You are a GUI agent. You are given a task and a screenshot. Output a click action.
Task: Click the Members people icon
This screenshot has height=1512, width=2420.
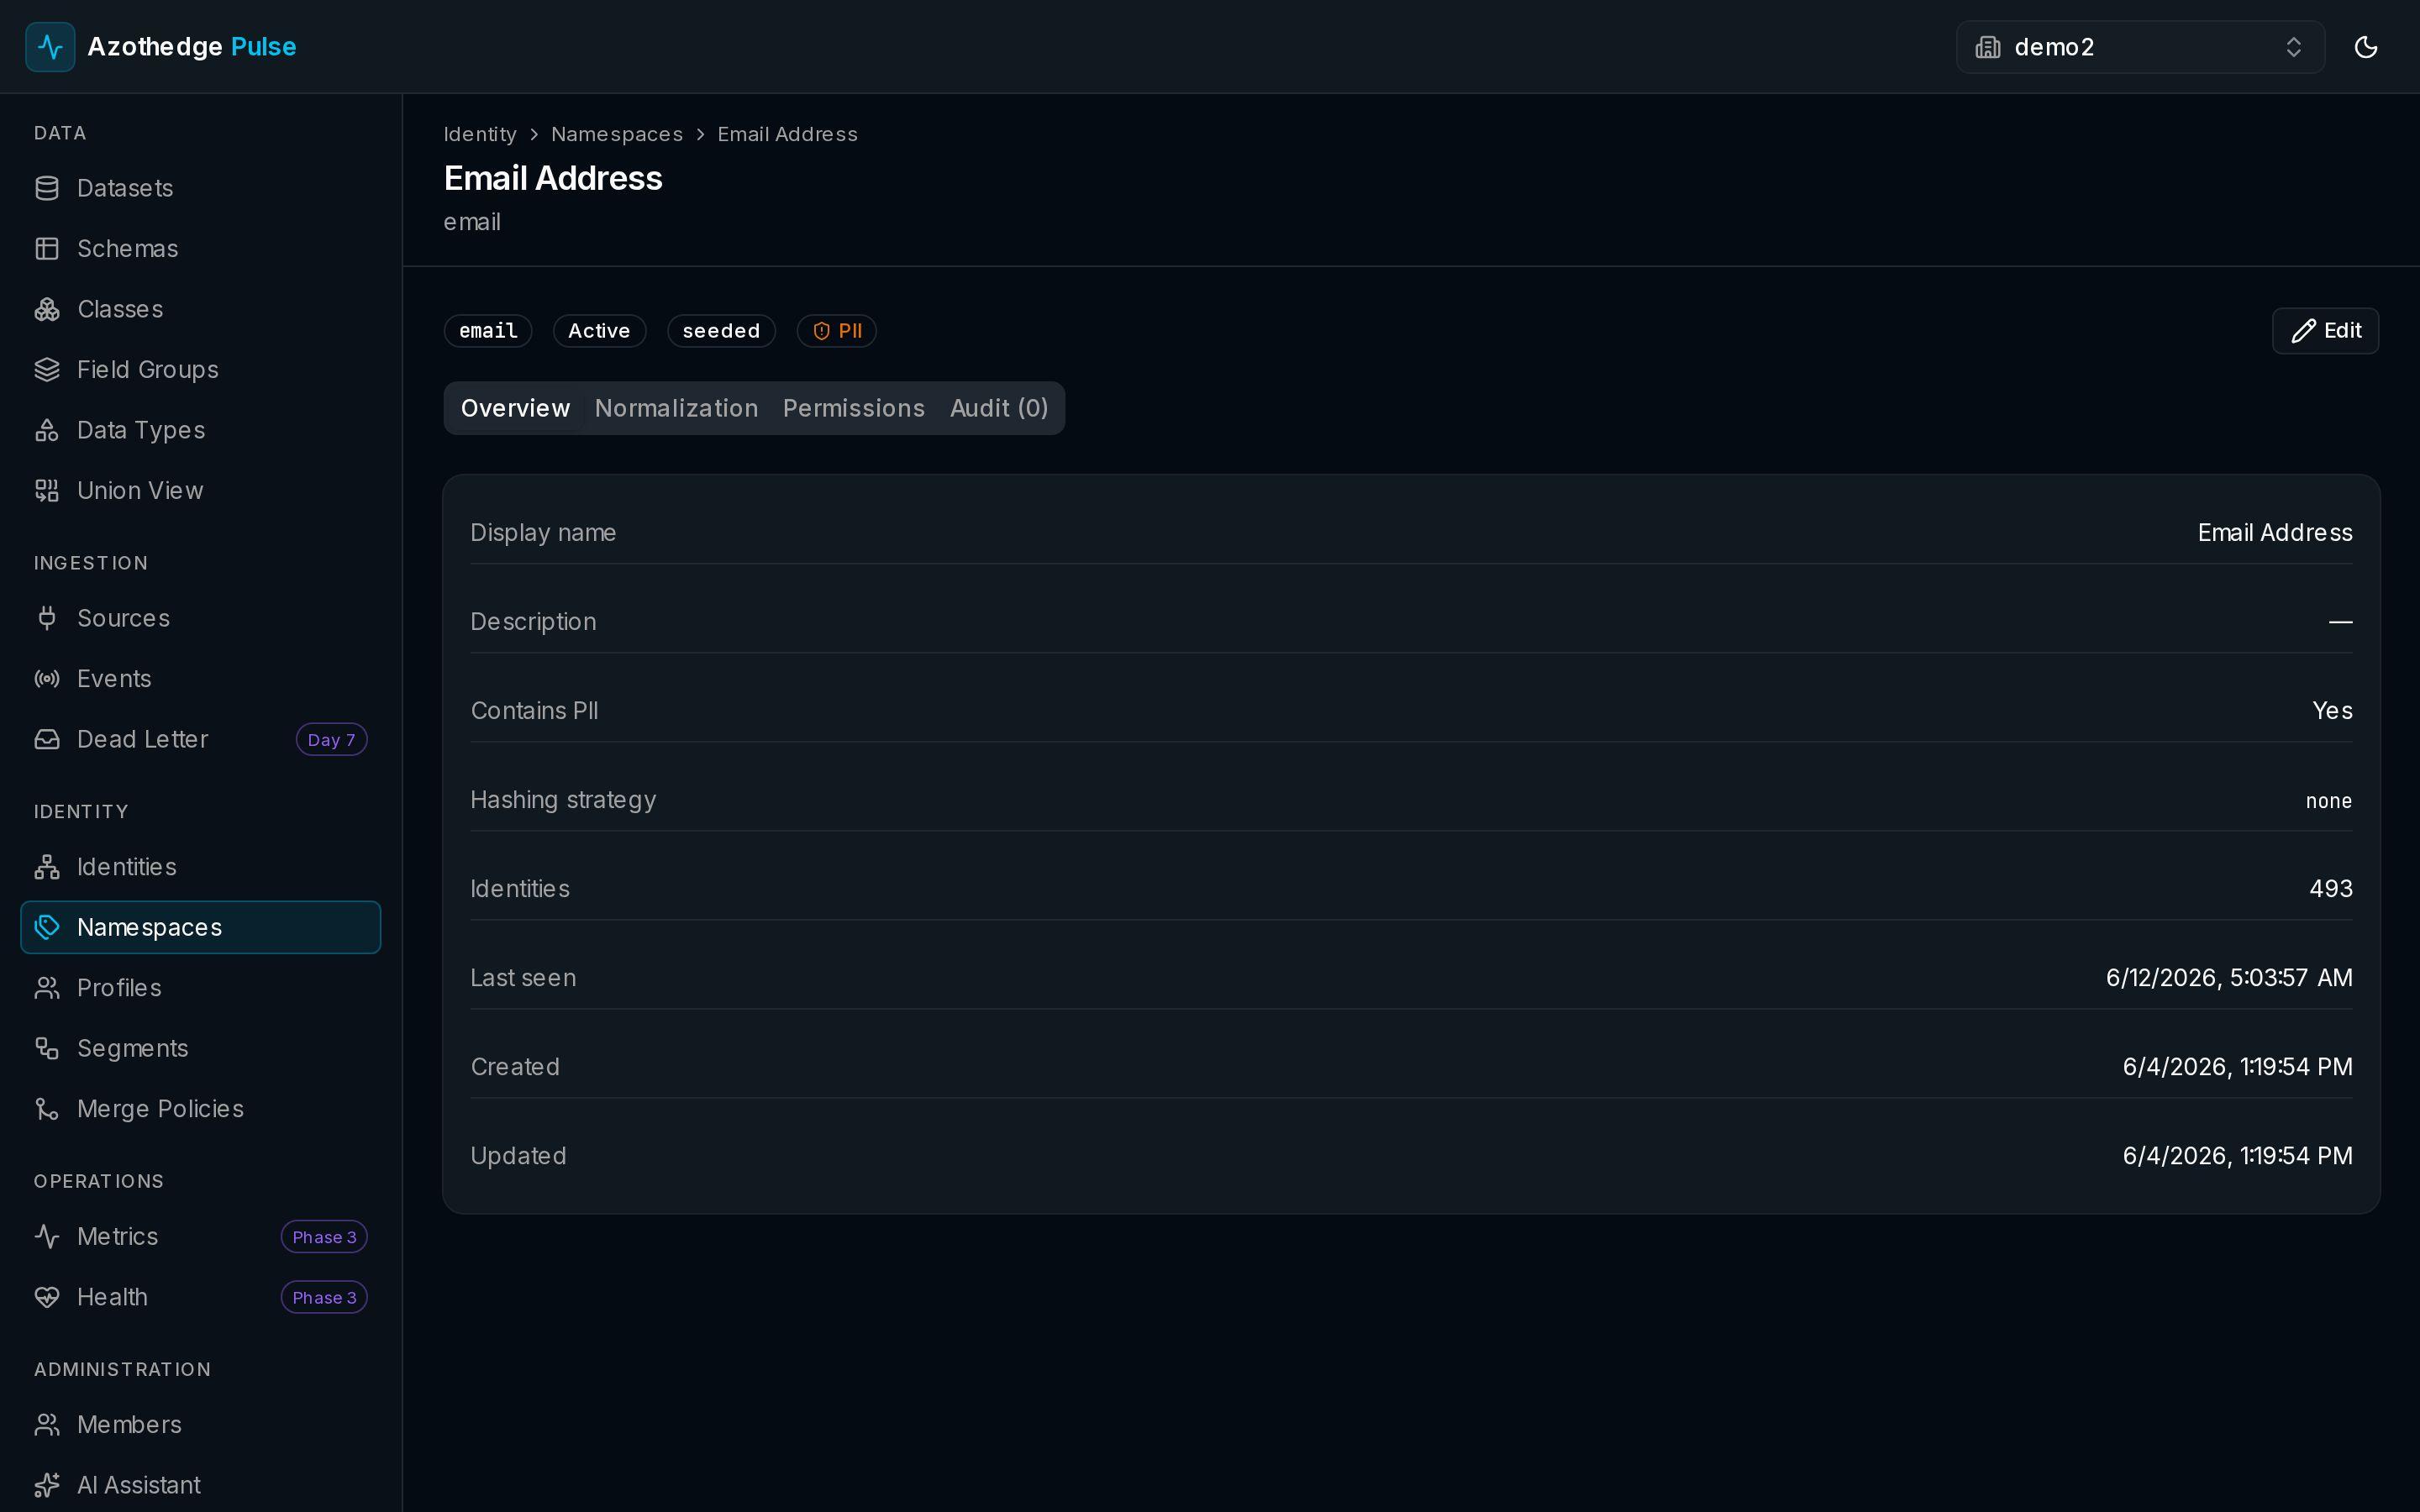[47, 1425]
